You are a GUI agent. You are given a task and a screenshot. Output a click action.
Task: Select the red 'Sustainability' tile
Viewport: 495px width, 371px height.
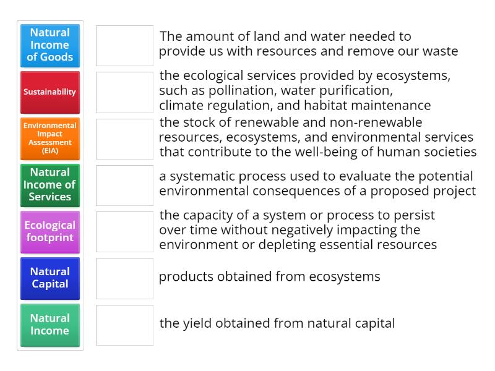pyautogui.click(x=49, y=92)
